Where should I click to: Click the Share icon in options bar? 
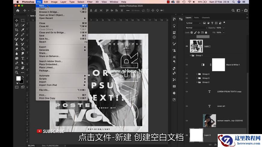pos(246,10)
